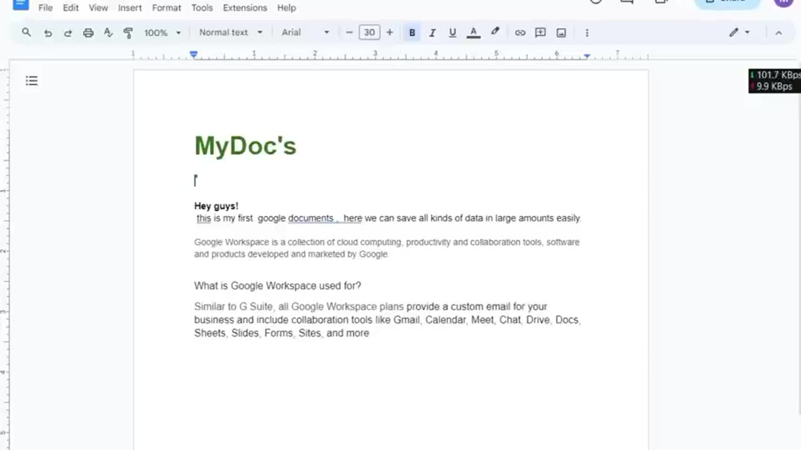
Task: Click the paragraph starting 'Google Workspace is a collection'
Action: 387,248
